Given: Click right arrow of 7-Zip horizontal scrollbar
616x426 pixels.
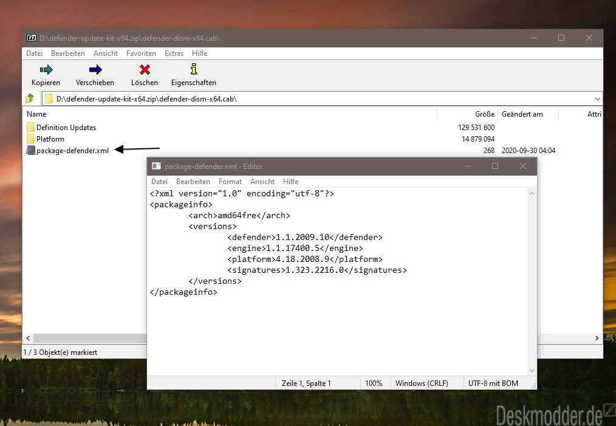Looking at the screenshot, I should point(597,338).
